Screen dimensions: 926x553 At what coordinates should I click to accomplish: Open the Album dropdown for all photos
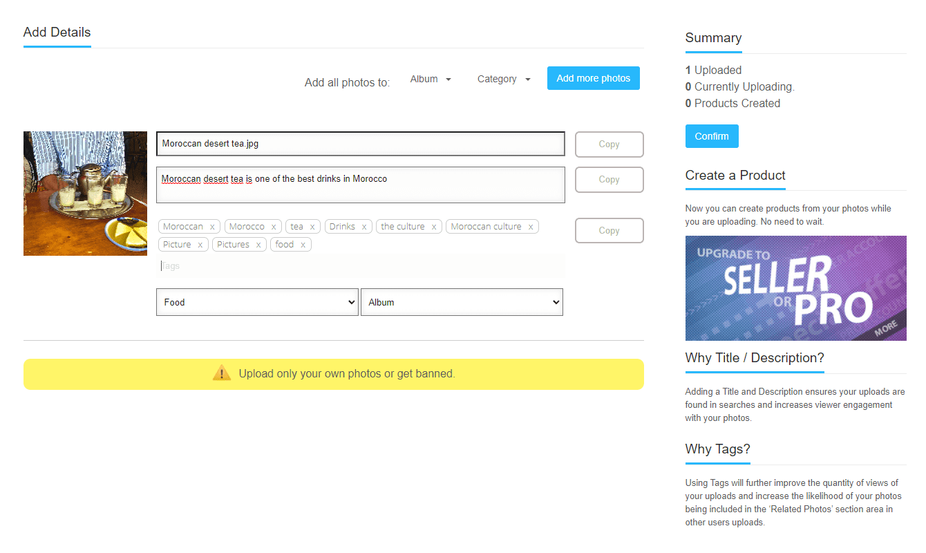[431, 79]
